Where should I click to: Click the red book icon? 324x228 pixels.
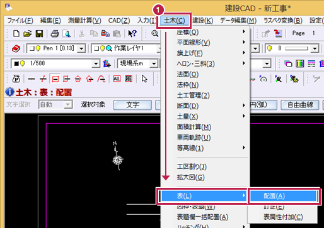16,48
